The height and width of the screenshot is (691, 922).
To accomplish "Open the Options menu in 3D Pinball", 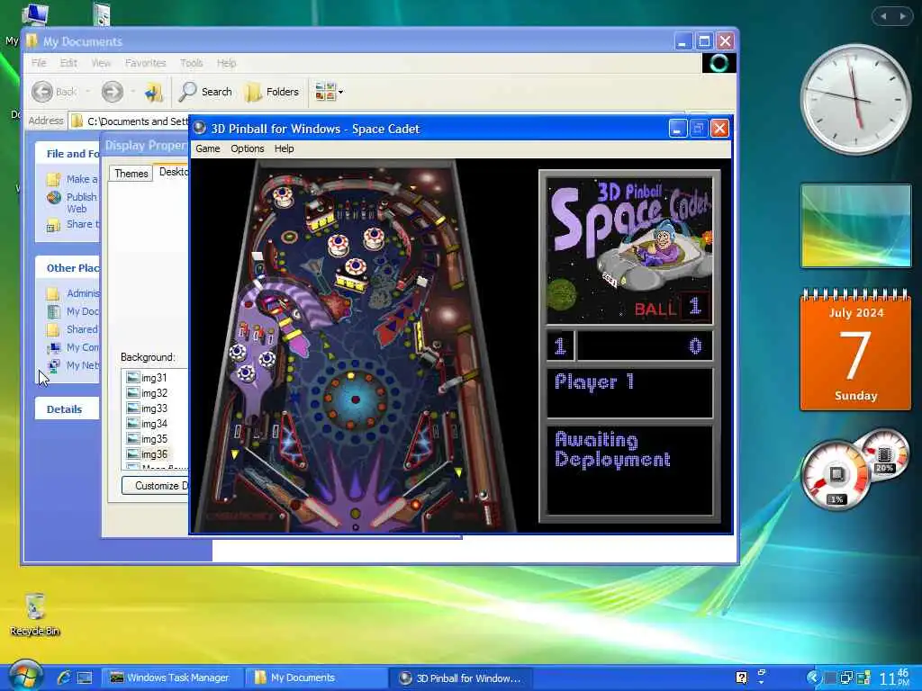I will 247,148.
